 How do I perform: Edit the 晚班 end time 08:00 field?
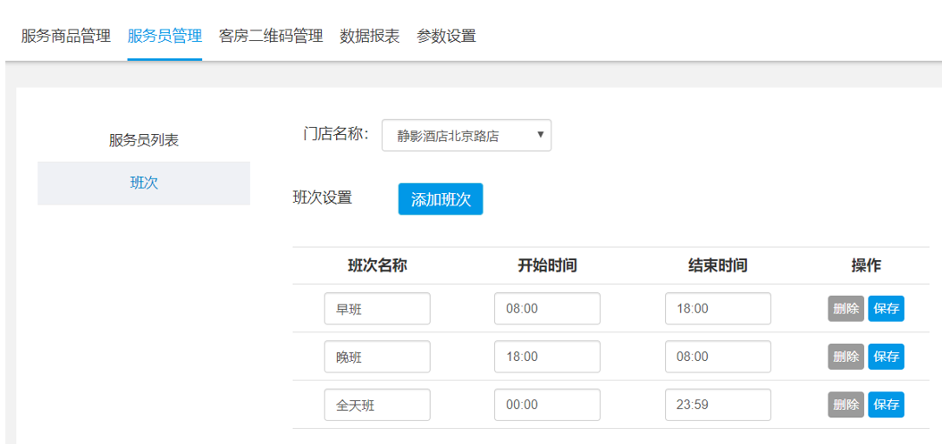718,356
